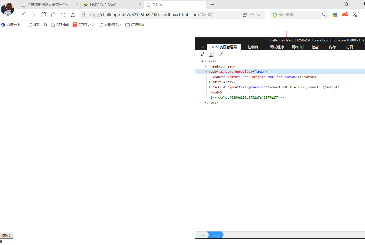Minimize the browser window
Image resolution: width=365 pixels, height=245 pixels.
click(356, 4)
